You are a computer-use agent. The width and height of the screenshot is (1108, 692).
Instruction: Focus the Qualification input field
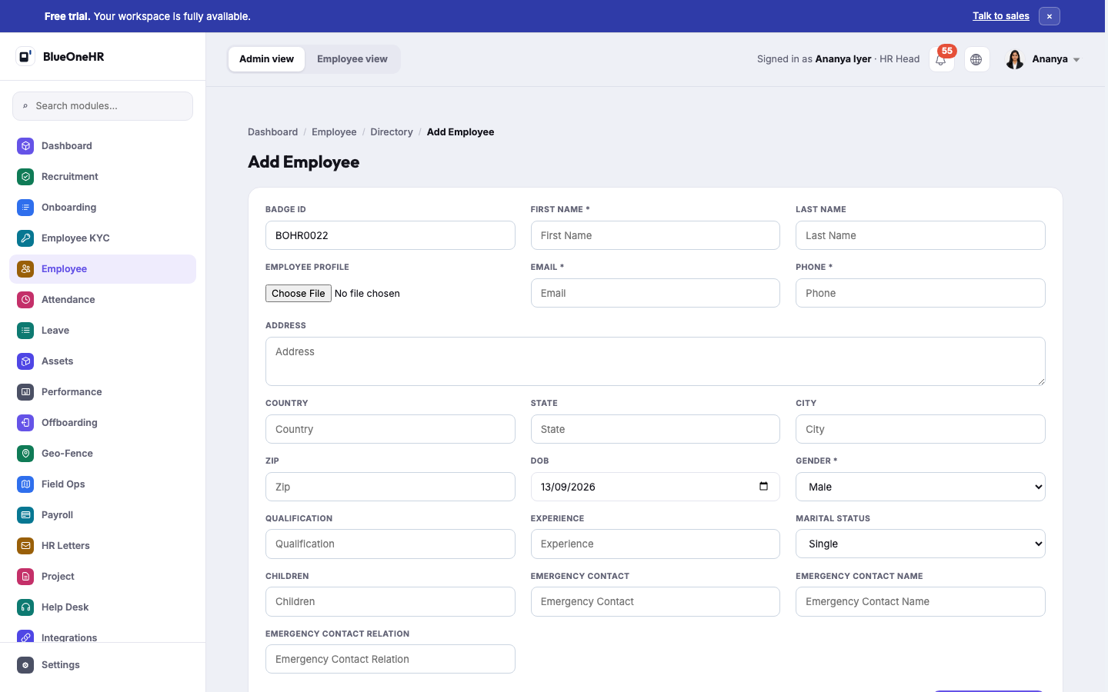click(390, 544)
